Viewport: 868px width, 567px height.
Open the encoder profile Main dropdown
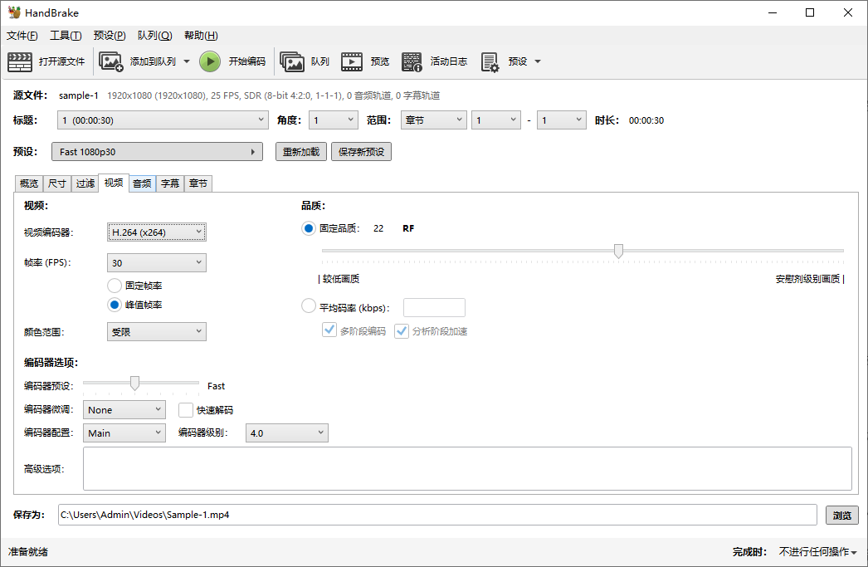pos(124,433)
